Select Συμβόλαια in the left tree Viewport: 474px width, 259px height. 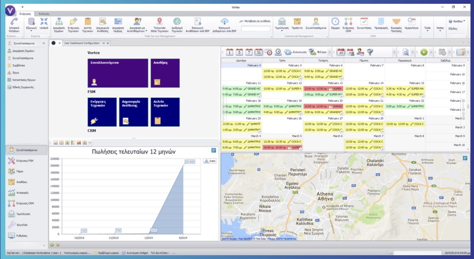tap(18, 65)
